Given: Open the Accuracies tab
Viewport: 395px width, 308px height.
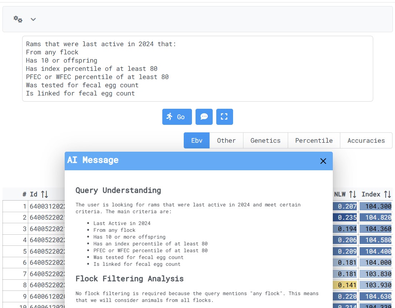Looking at the screenshot, I should pyautogui.click(x=366, y=140).
